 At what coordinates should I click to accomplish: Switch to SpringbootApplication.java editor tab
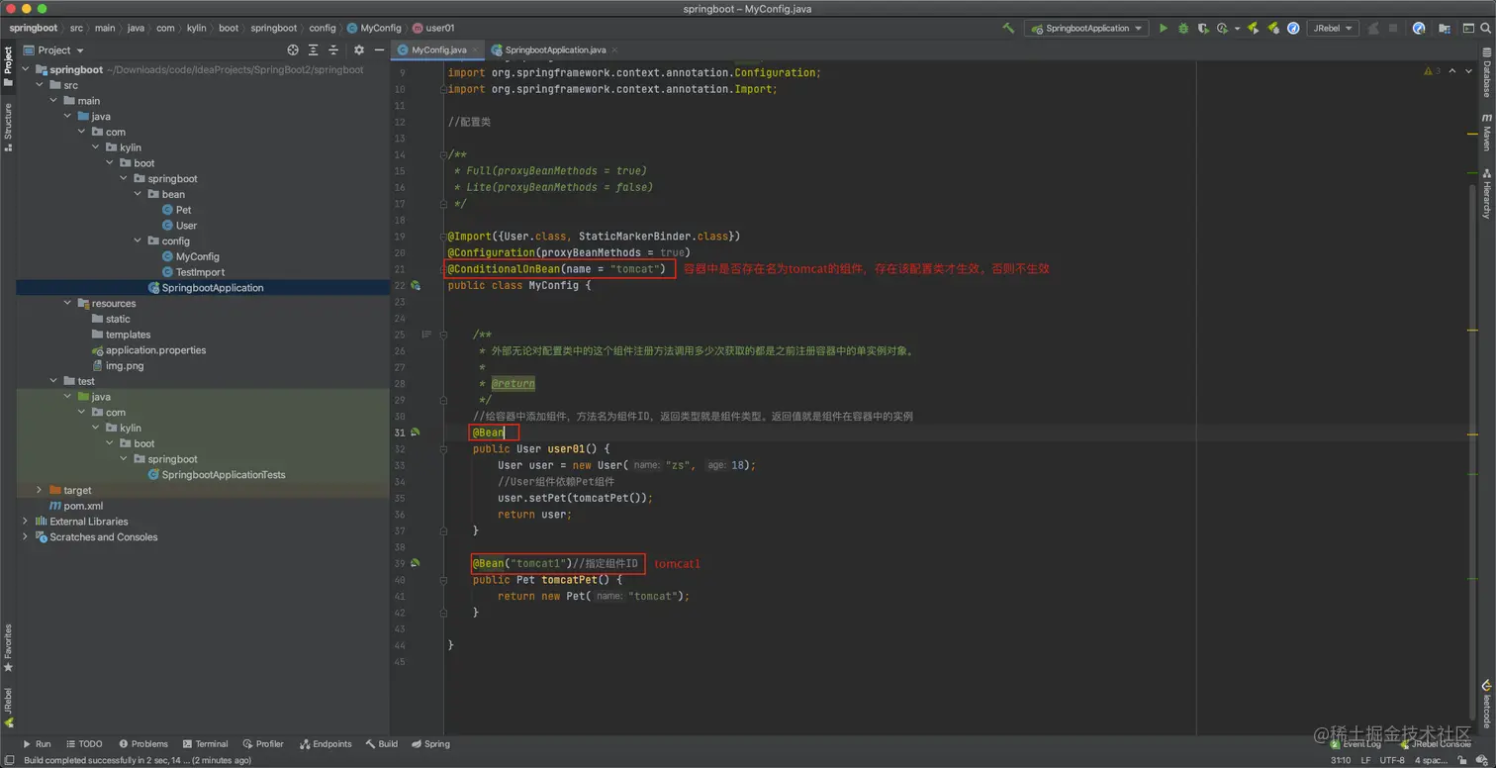[x=555, y=49]
